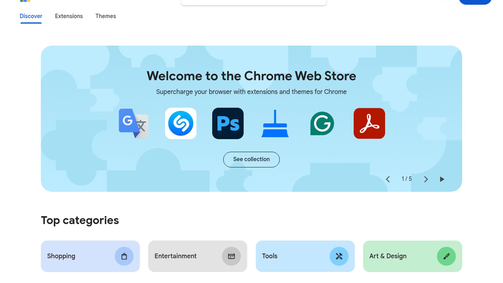This screenshot has height=283, width=503.
Task: Select the Discover tab
Action: tap(31, 16)
